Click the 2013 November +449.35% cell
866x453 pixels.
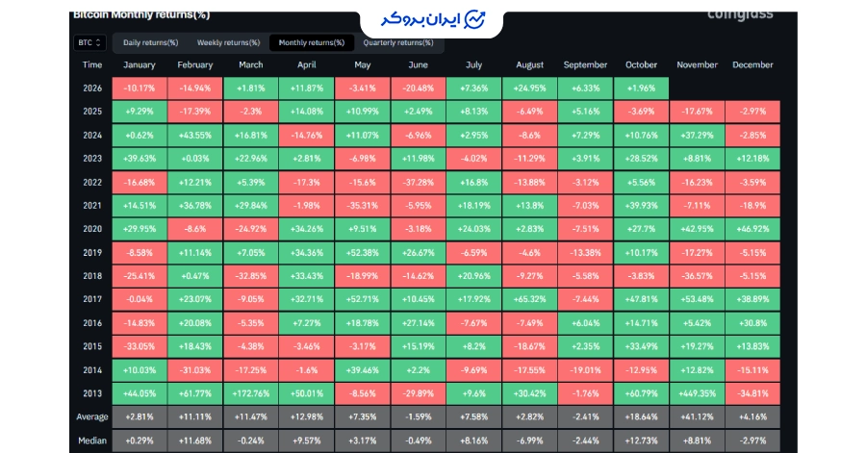point(697,393)
